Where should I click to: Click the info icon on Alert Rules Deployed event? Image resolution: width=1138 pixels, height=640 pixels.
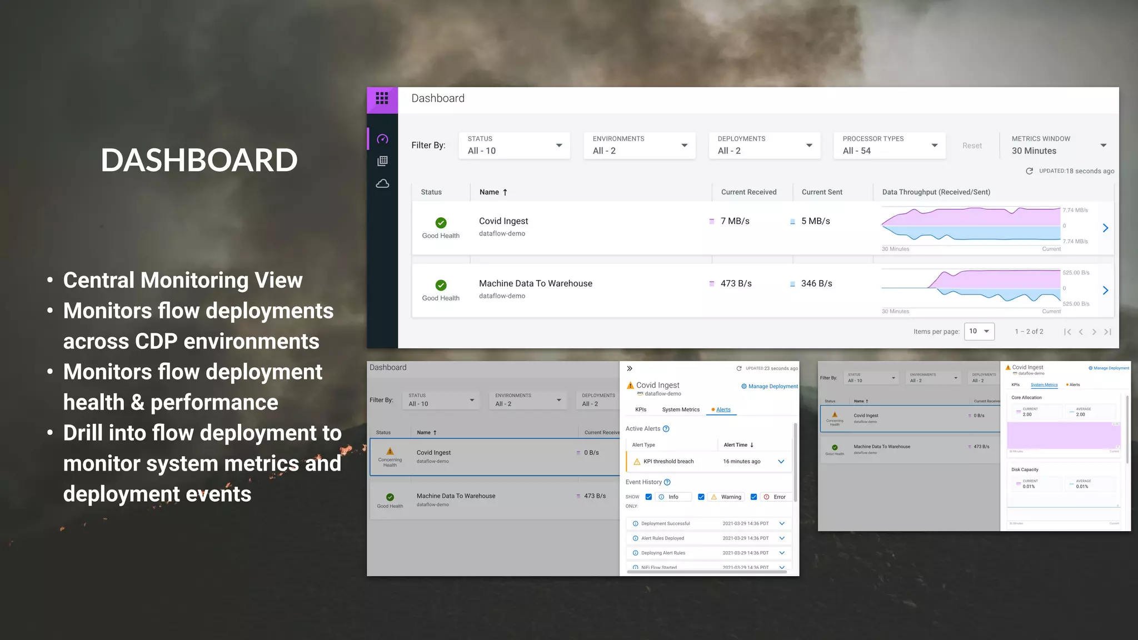click(635, 538)
